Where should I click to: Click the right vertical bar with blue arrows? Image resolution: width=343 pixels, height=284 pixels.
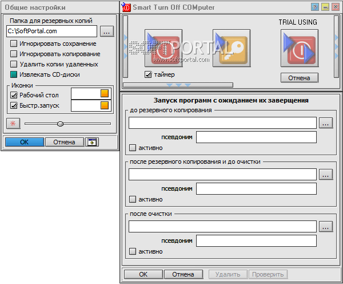337,46
